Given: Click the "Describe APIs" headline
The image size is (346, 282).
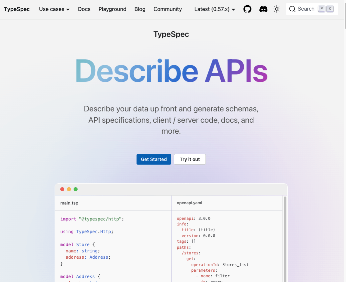Looking at the screenshot, I should [172, 71].
